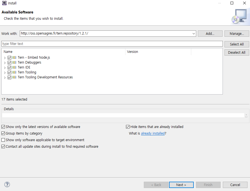Screen dimensions: 250x191
Task: Expand the Tern Tooling category
Action: pyautogui.click(x=5, y=73)
